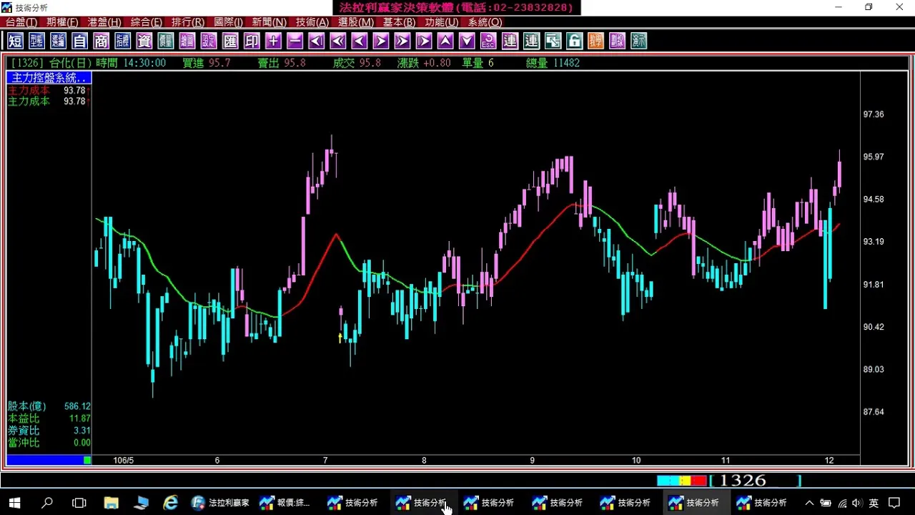Toggle the padlock unlock icon

573,41
